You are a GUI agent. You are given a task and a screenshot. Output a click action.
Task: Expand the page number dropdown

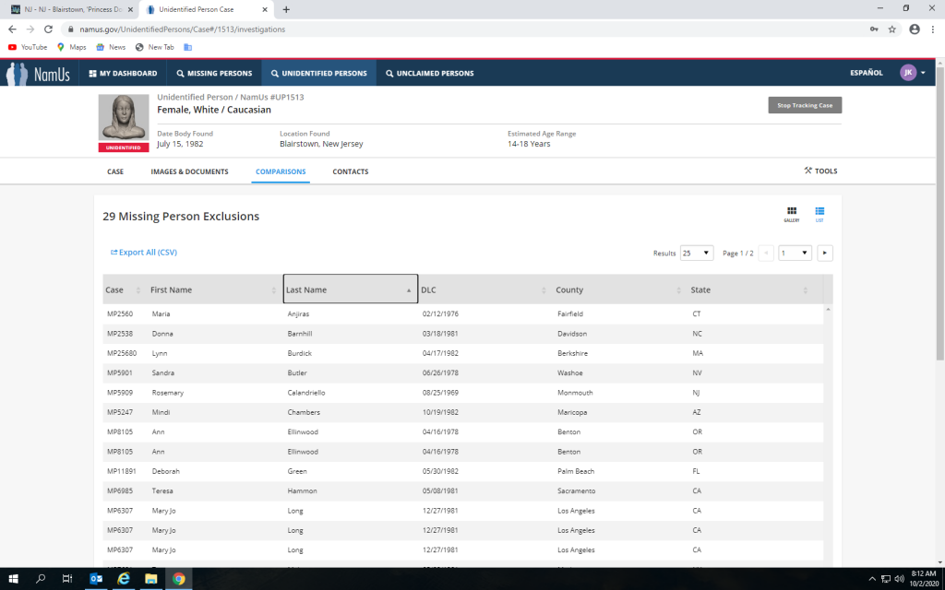click(x=795, y=253)
